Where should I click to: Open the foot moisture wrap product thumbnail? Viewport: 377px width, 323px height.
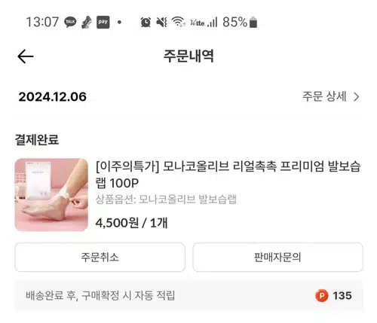click(51, 194)
